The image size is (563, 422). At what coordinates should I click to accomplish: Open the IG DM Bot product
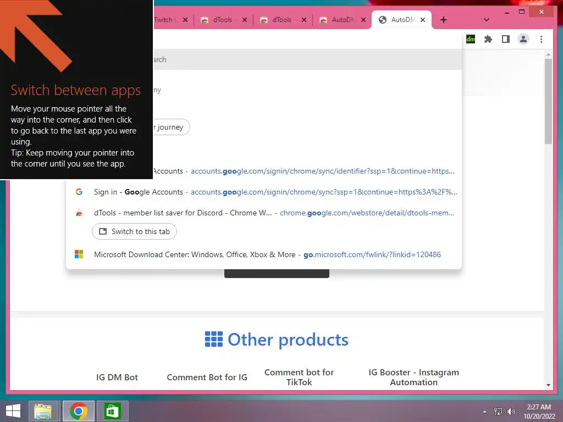(x=117, y=377)
